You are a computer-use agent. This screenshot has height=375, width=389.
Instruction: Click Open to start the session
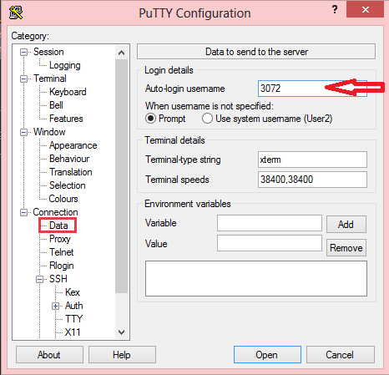pyautogui.click(x=267, y=355)
